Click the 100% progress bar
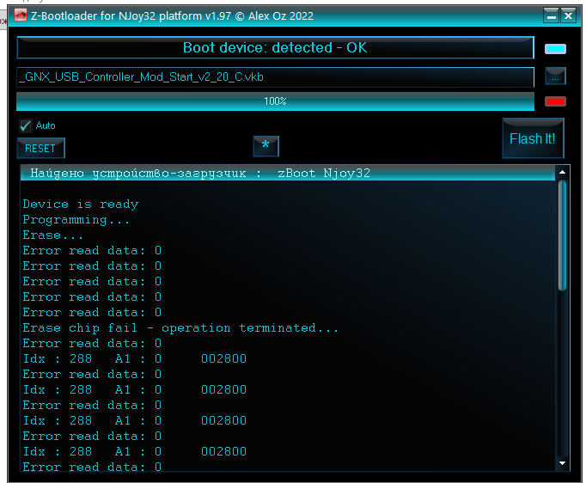Viewport: 586px width, 483px height. click(x=275, y=101)
